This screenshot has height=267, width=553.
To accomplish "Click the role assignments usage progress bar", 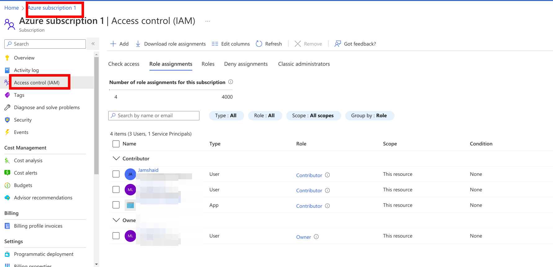I will click(x=171, y=90).
